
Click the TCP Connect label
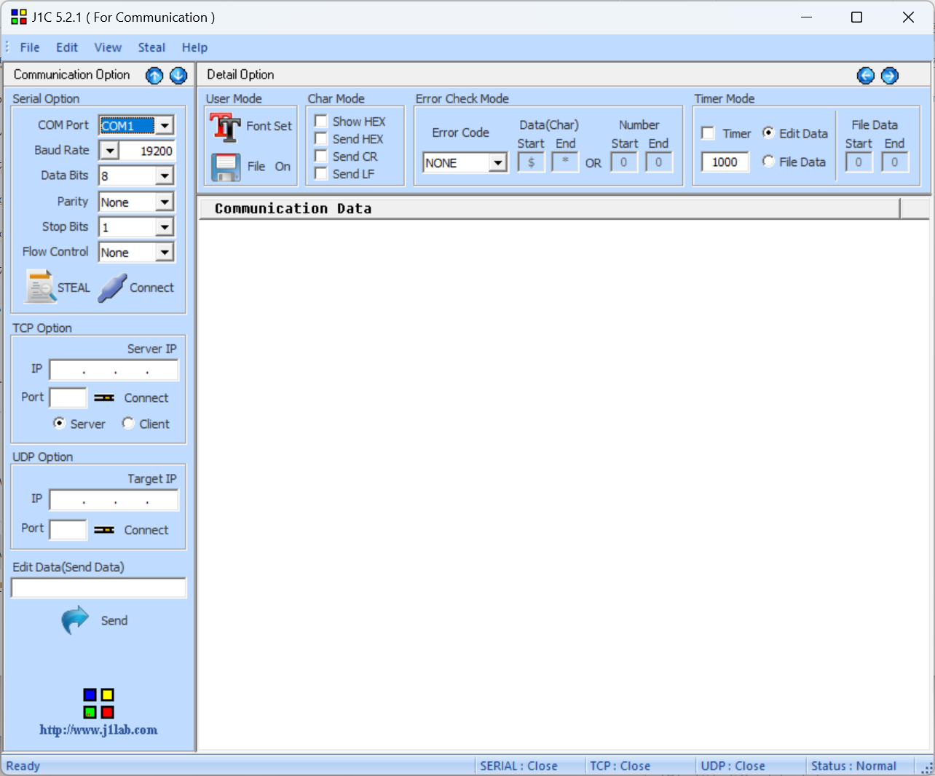click(x=146, y=398)
